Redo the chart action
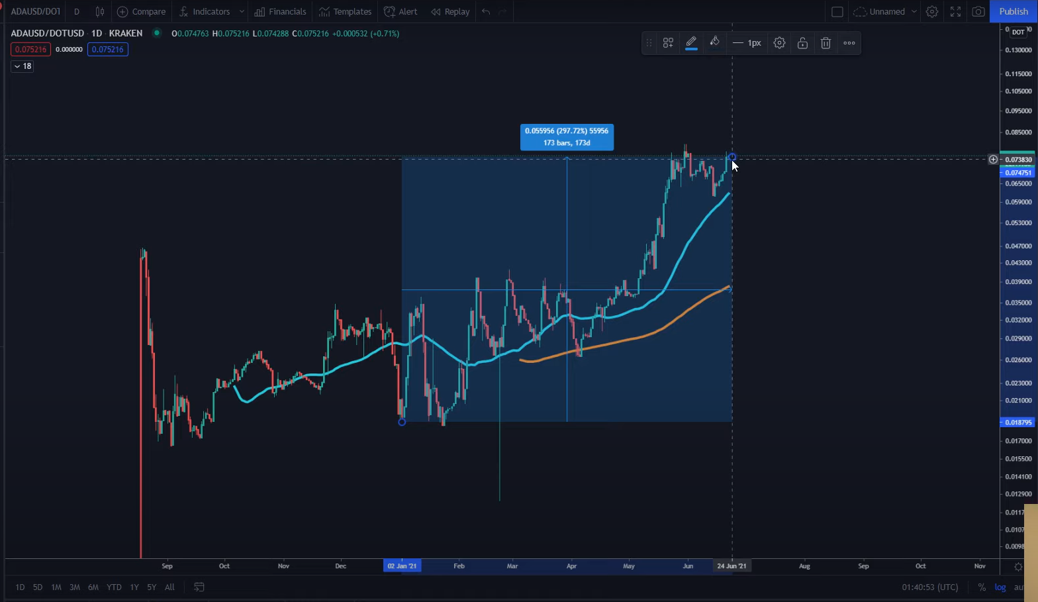This screenshot has width=1038, height=602. (x=502, y=11)
